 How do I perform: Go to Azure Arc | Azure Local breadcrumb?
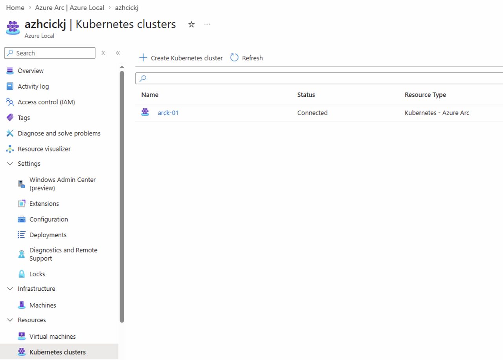(70, 8)
